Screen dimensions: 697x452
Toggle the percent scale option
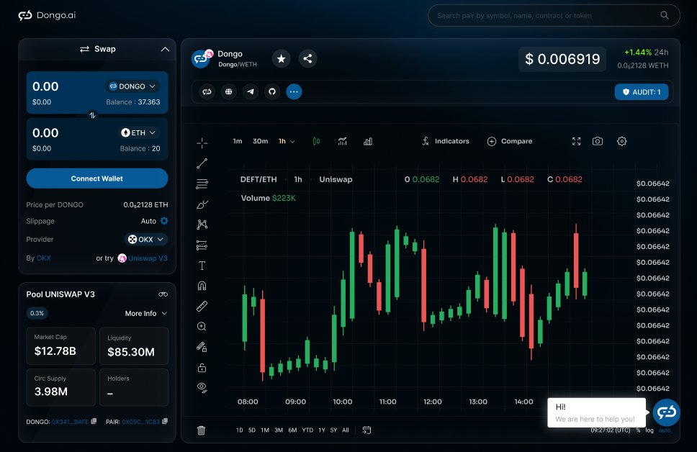pos(639,430)
